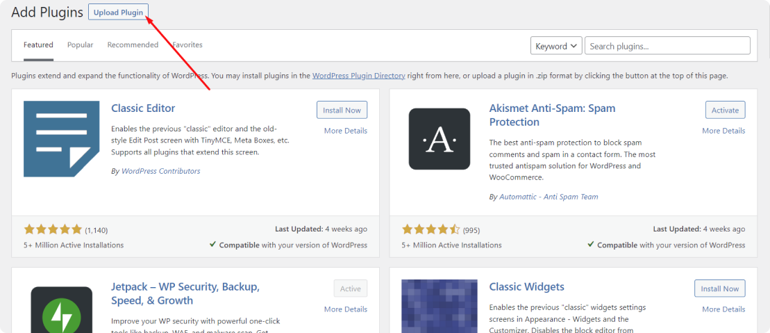
Task: Click the (995) ratings count
Action: coord(471,230)
